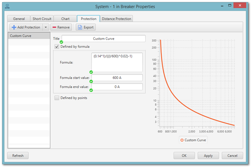Click the green validation check under Formula box

pos(91,72)
